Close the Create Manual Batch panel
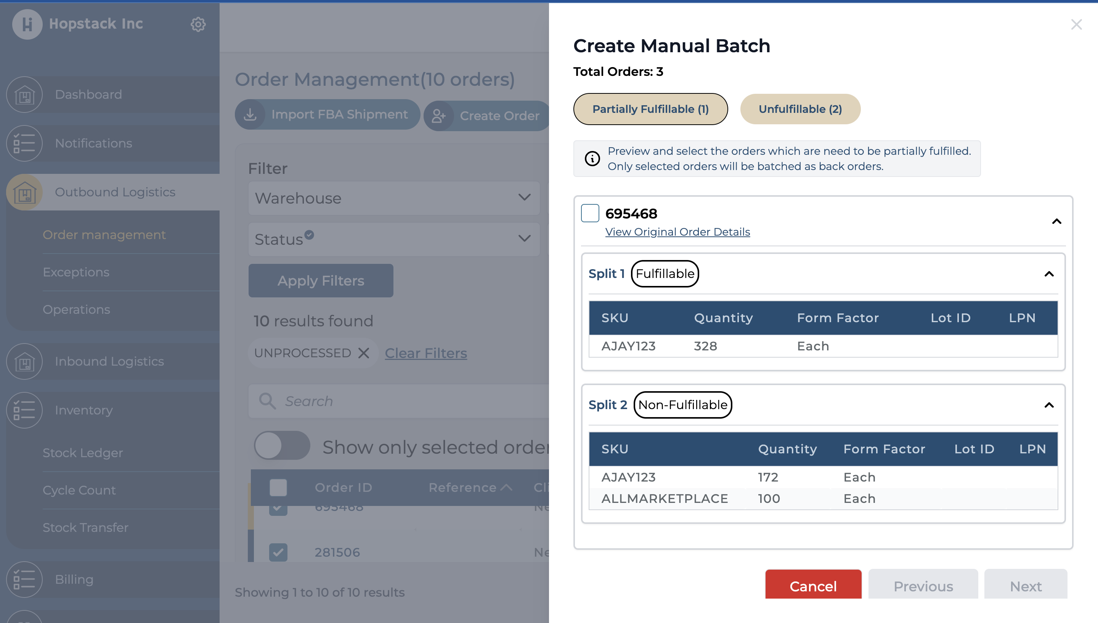Image resolution: width=1098 pixels, height=623 pixels. point(1076,24)
